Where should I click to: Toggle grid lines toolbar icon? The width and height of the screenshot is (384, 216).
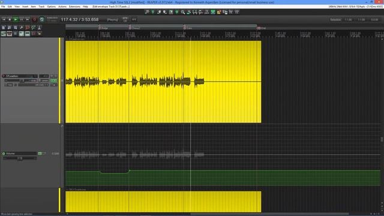[27, 34]
